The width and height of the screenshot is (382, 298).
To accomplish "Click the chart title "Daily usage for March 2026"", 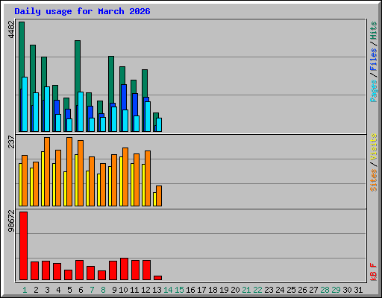I will point(82,11).
